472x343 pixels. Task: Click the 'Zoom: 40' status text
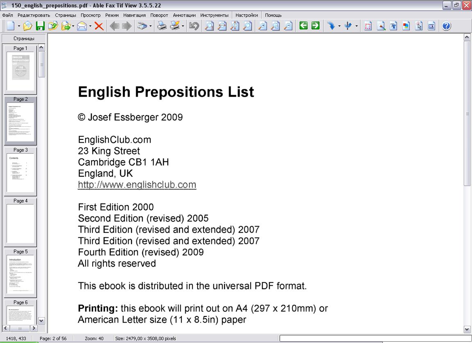coord(94,338)
